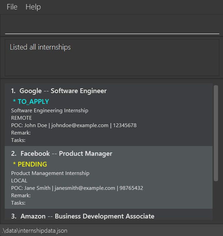Image resolution: width=223 pixels, height=236 pixels.
Task: Click the internship list vertical scrollbar
Action: click(x=216, y=133)
